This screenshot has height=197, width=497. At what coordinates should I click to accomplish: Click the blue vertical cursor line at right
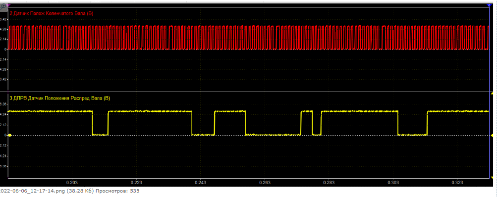(489, 92)
